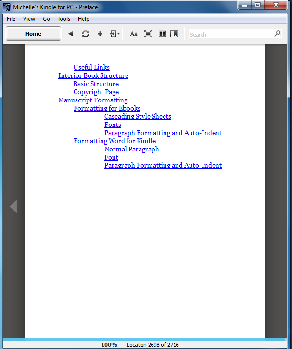
Task: Follow the Useful Links link
Action: 91,67
